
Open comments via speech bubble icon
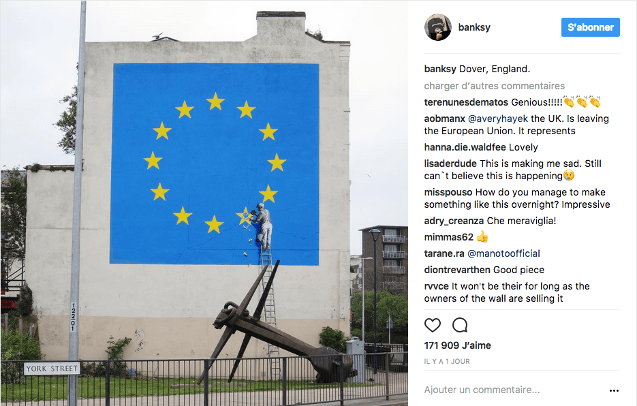[460, 325]
